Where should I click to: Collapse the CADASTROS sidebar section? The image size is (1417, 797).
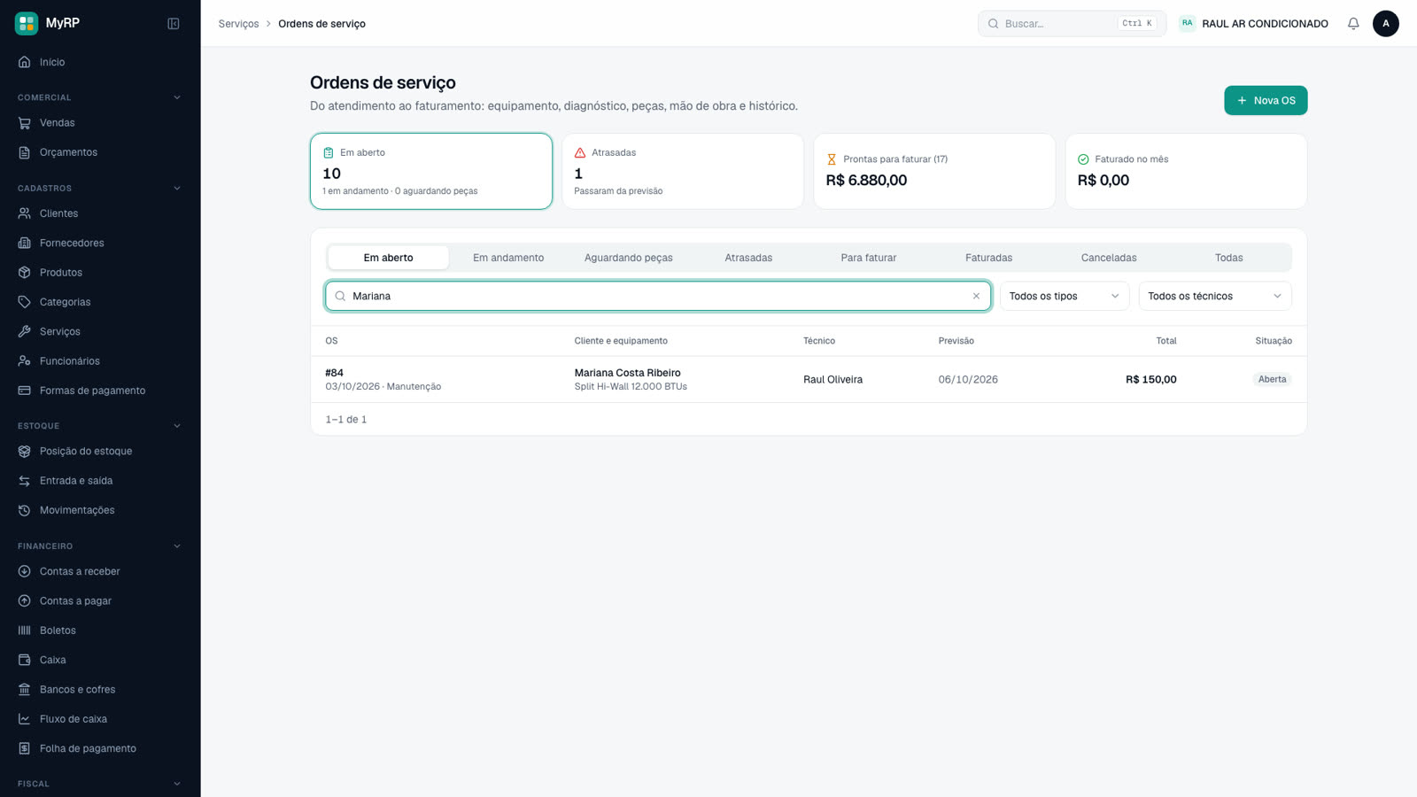(x=177, y=188)
